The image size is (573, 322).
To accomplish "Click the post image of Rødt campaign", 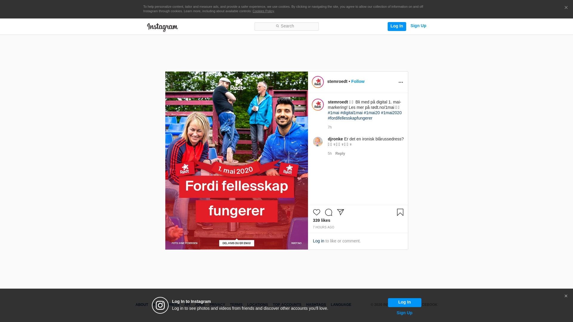I will (x=236, y=160).
